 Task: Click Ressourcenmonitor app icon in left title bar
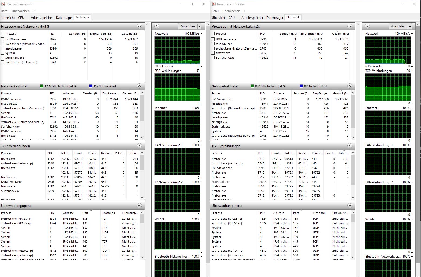pyautogui.click(x=3, y=4)
